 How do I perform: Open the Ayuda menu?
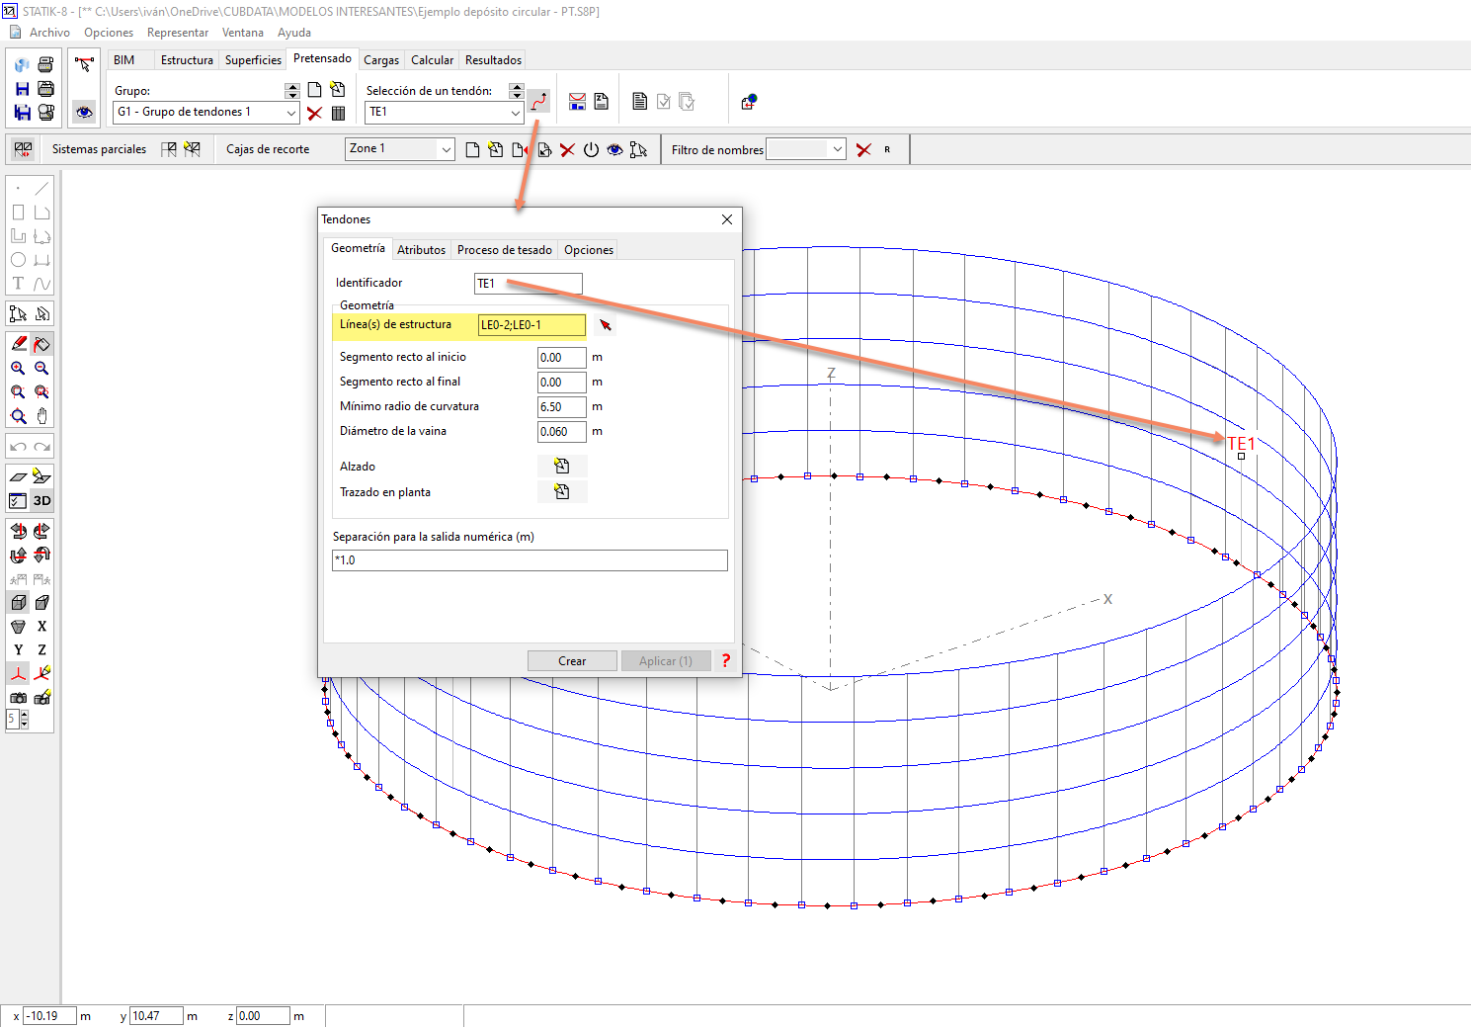pyautogui.click(x=294, y=33)
